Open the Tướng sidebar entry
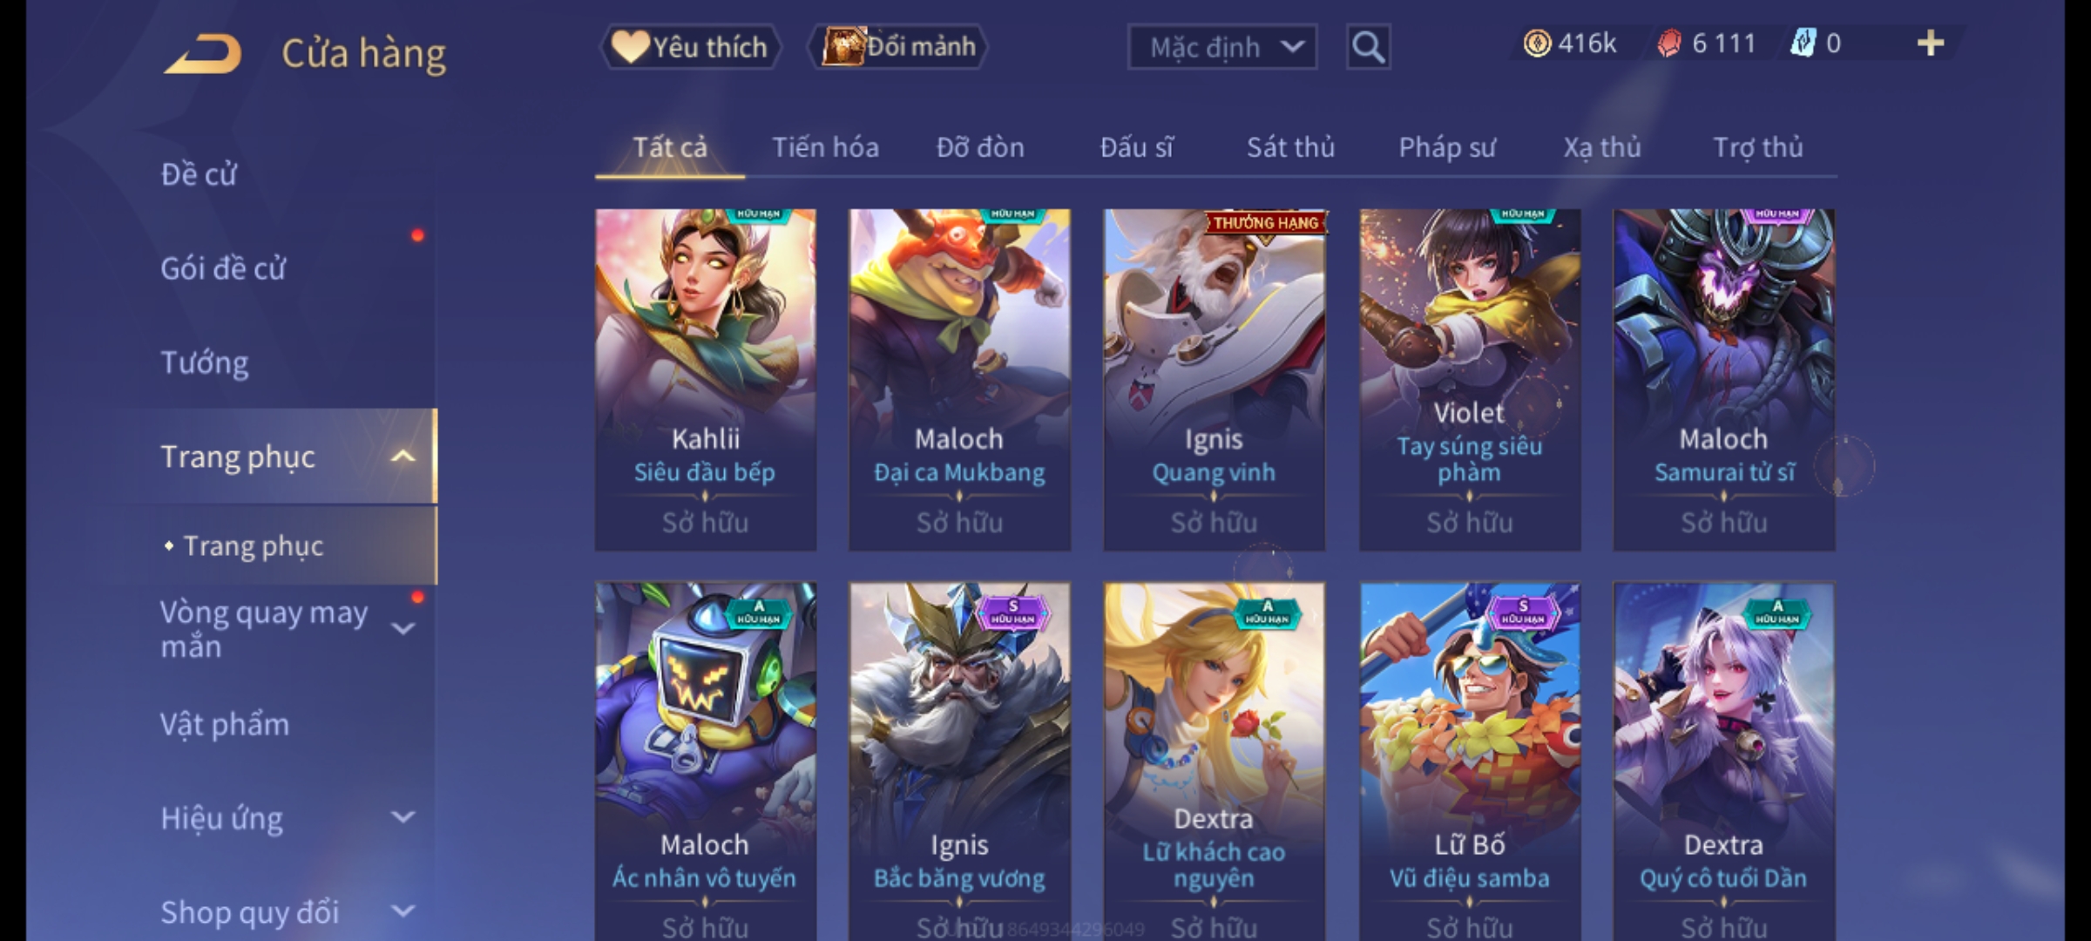 (205, 362)
